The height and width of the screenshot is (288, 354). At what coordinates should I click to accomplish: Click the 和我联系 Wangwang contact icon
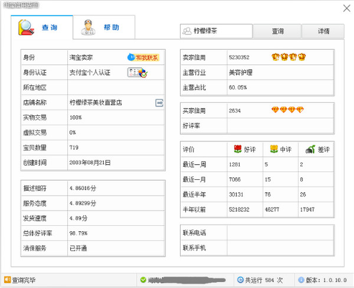coord(143,57)
